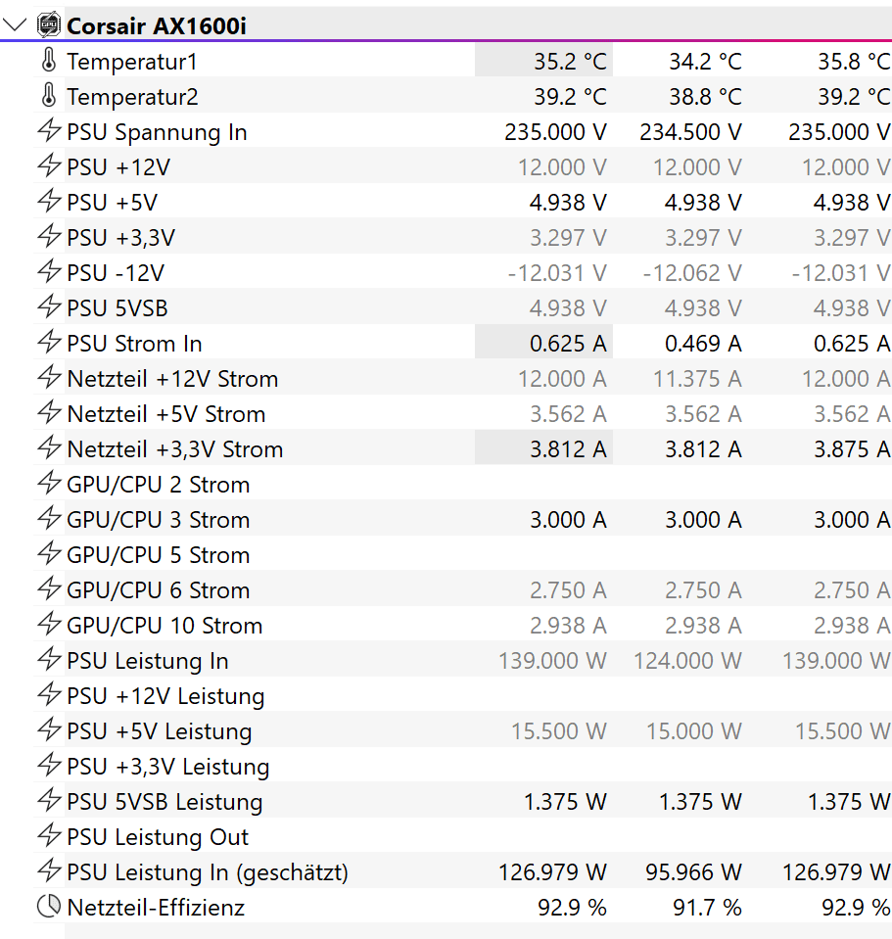The height and width of the screenshot is (939, 892).
Task: Click the lightning icon for PSU Strom In
Action: 49,343
